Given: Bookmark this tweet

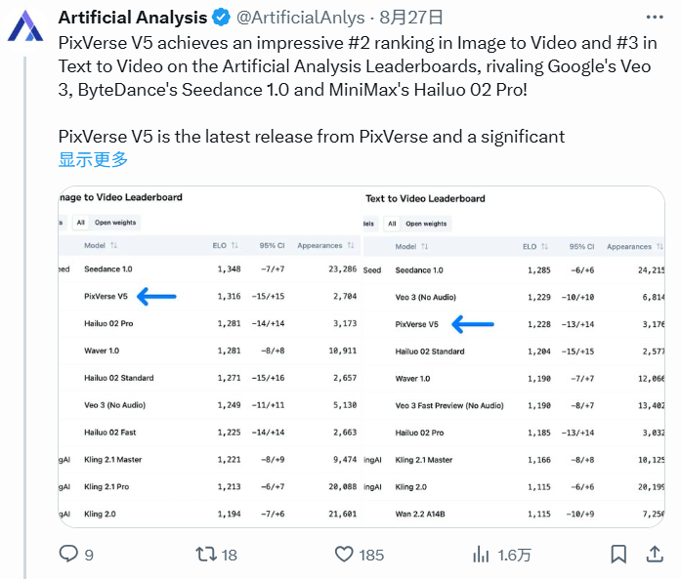Looking at the screenshot, I should point(618,555).
